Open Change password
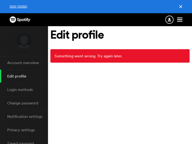This screenshot has height=144, width=192. click(x=24, y=103)
